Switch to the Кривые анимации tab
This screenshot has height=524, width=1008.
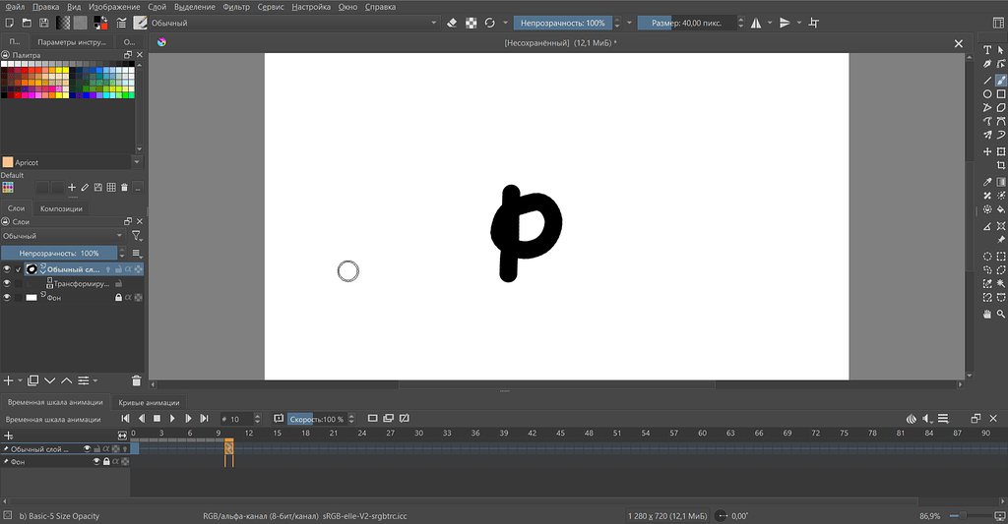tap(149, 402)
